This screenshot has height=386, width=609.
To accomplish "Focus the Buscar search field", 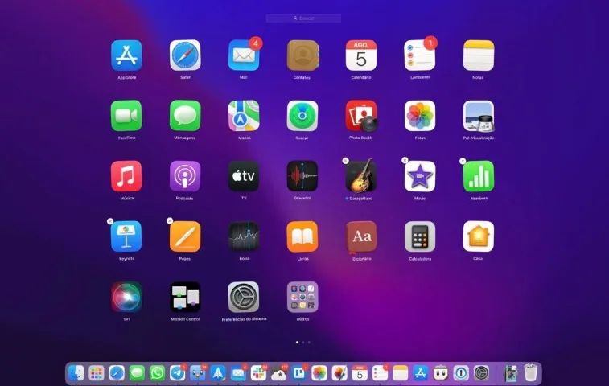I will pos(303,18).
